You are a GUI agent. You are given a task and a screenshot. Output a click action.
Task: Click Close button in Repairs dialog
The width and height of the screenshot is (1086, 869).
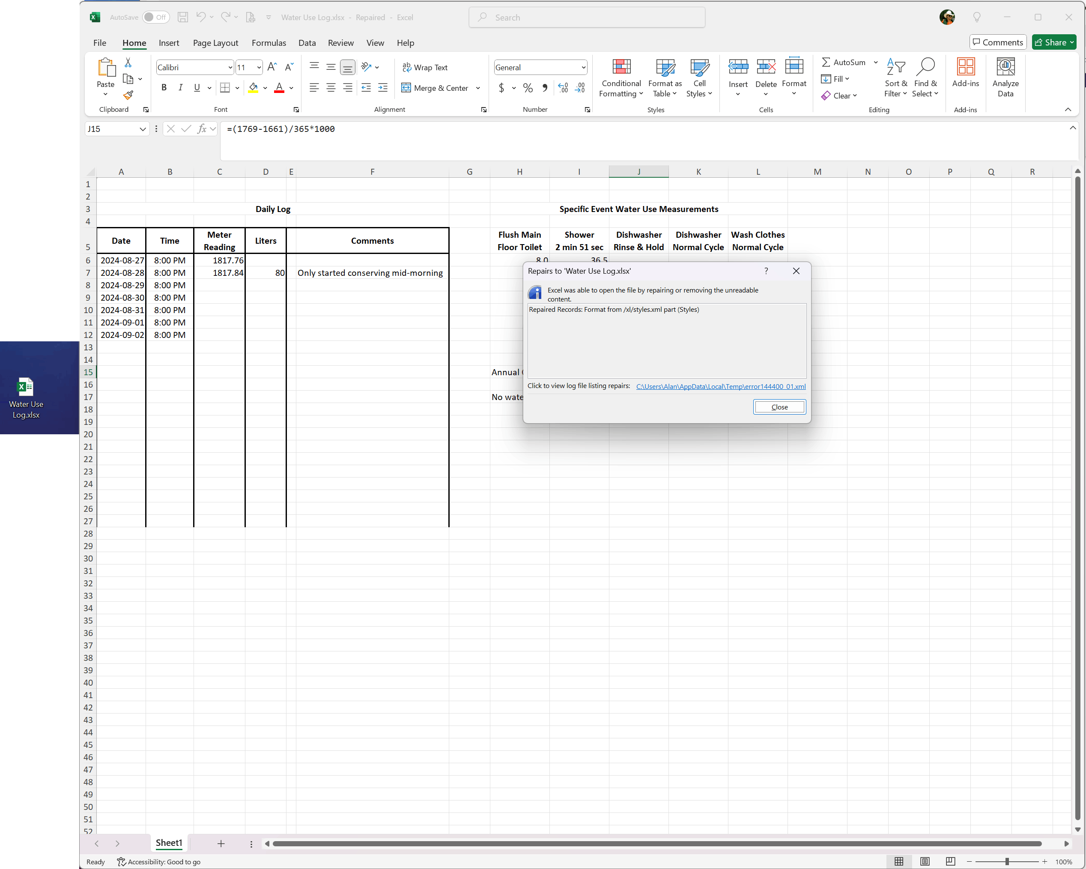(x=779, y=406)
